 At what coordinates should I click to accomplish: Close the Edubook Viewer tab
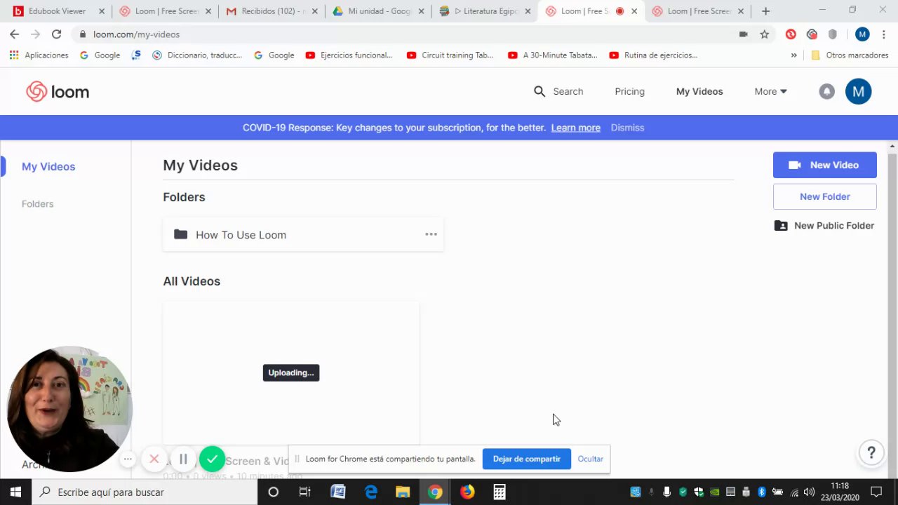pyautogui.click(x=101, y=11)
